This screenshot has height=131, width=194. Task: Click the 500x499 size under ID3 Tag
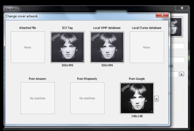point(68,65)
